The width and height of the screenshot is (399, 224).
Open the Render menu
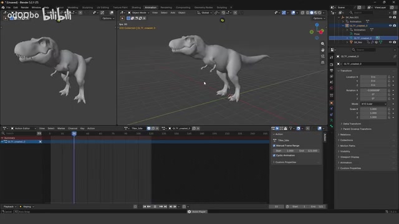pyautogui.click(x=25, y=7)
